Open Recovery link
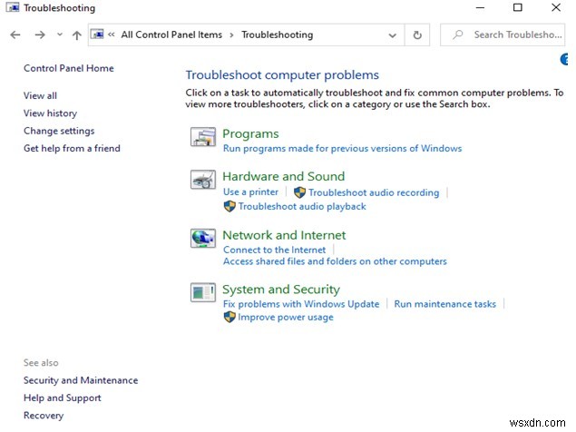Image resolution: width=576 pixels, height=432 pixels. point(44,416)
